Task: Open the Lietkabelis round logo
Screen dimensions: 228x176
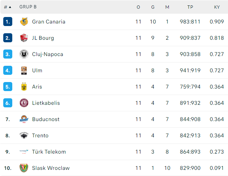Action: (x=24, y=103)
